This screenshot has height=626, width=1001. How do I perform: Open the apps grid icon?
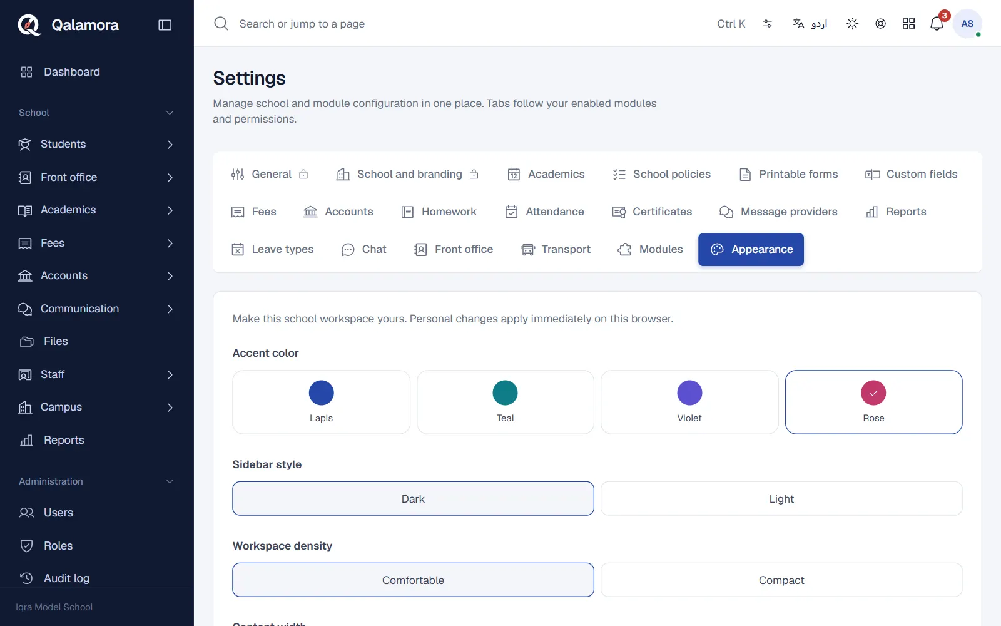tap(908, 24)
